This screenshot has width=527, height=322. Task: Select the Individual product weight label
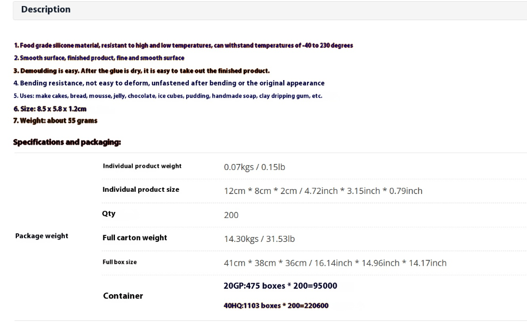142,166
